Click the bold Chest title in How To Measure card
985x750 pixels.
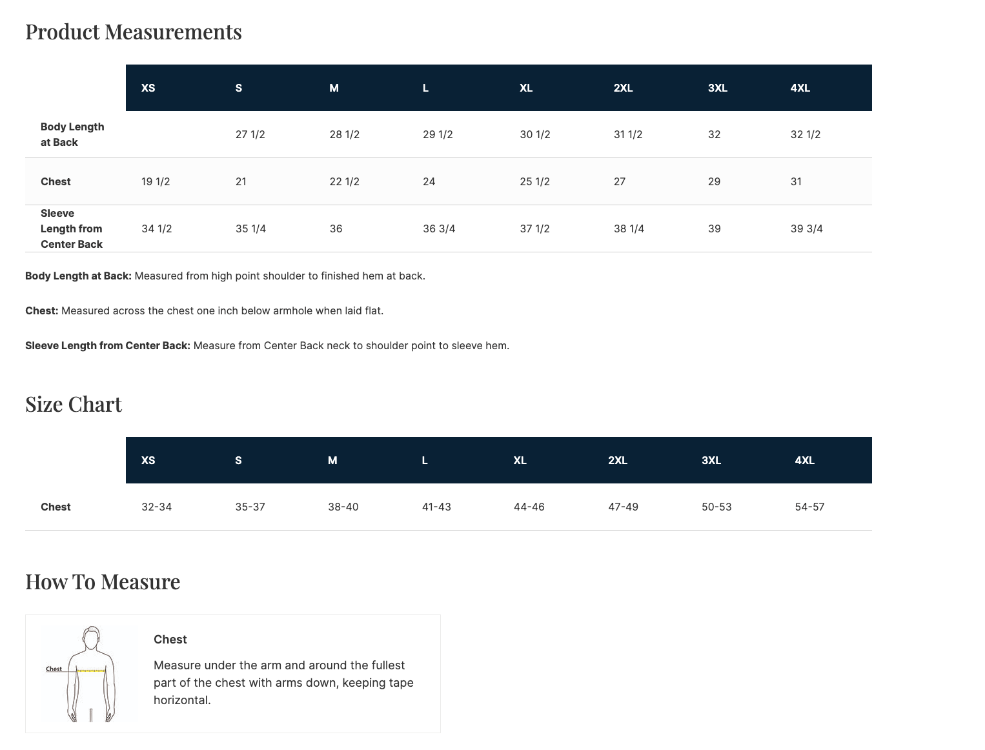coord(170,640)
